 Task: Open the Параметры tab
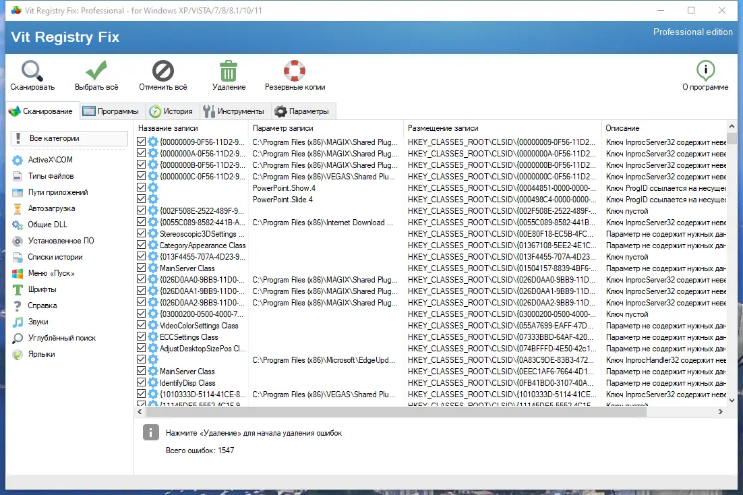[303, 111]
